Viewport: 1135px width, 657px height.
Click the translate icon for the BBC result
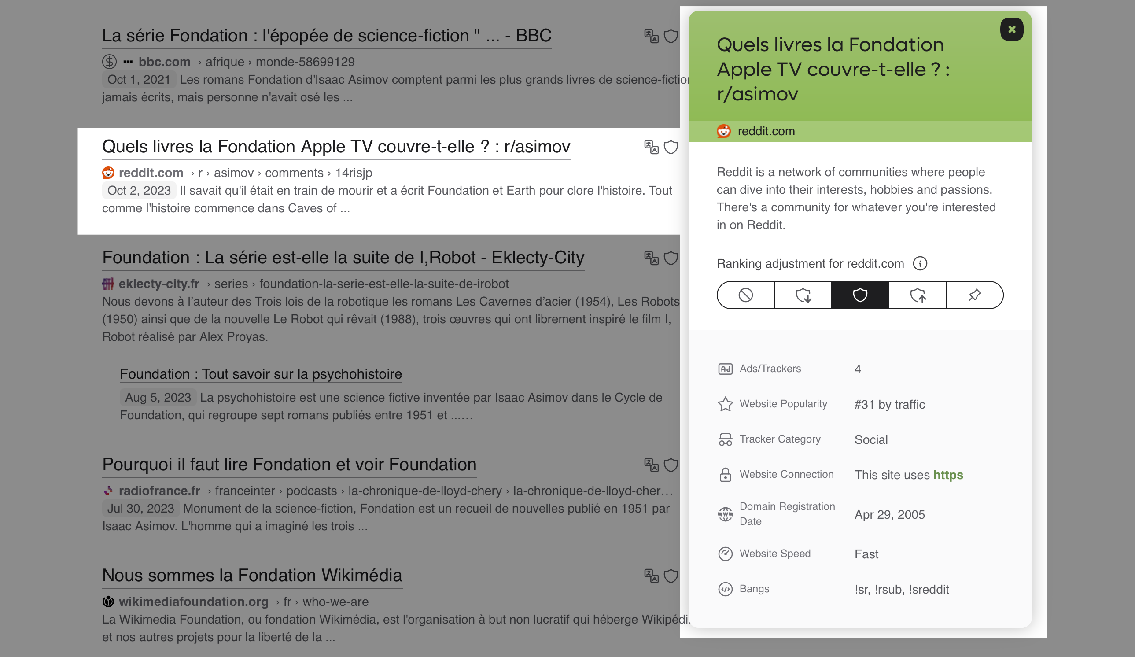[x=651, y=36]
